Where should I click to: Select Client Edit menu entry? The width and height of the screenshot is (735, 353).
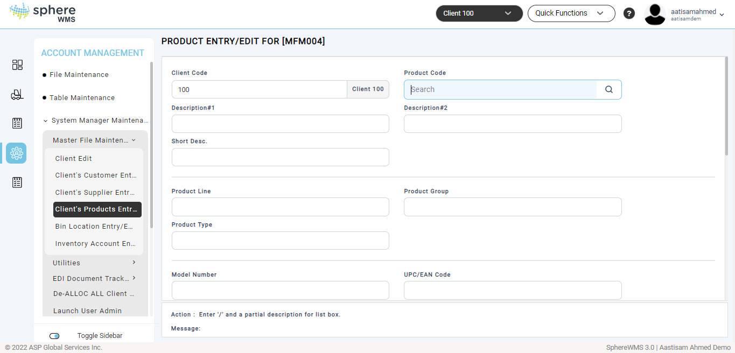(x=74, y=159)
